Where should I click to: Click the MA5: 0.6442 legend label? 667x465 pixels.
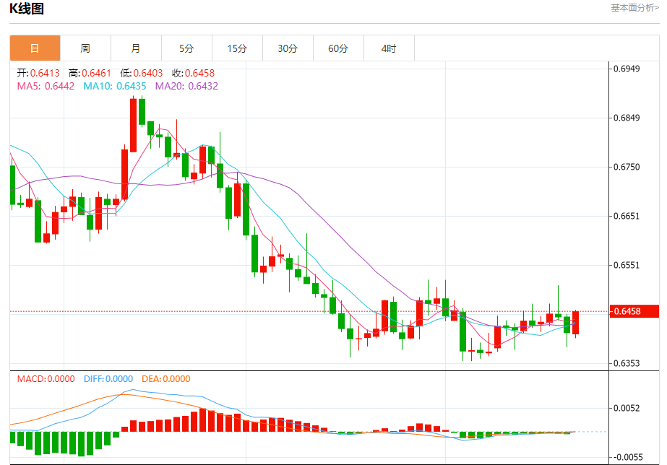46,86
